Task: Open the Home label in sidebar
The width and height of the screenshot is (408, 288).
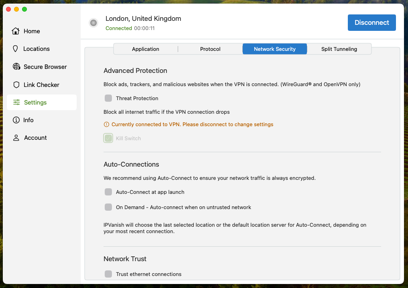Action: point(32,31)
